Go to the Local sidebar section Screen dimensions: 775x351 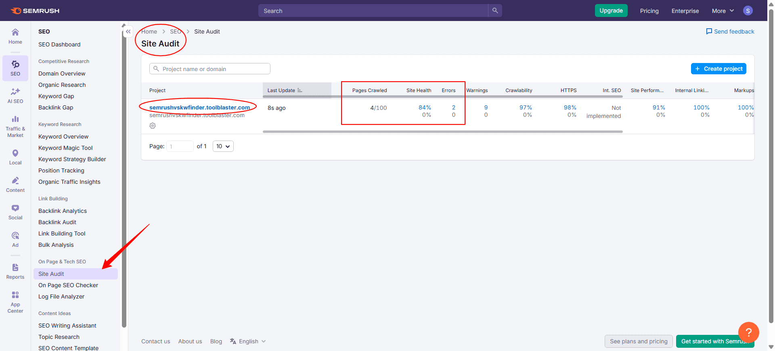tap(15, 157)
